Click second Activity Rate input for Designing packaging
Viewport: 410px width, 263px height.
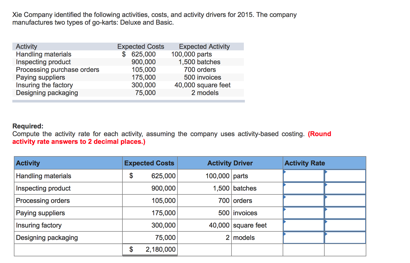(345, 238)
